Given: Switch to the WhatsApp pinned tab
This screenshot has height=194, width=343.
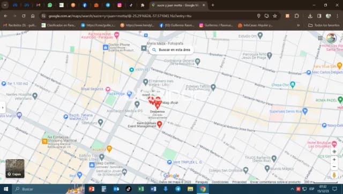Looking at the screenshot, I should click(x=50, y=5).
